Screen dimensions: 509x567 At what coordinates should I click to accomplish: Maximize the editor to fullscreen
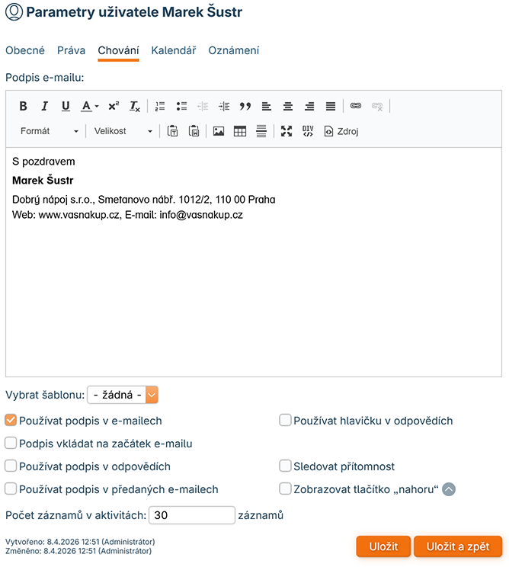click(x=287, y=131)
